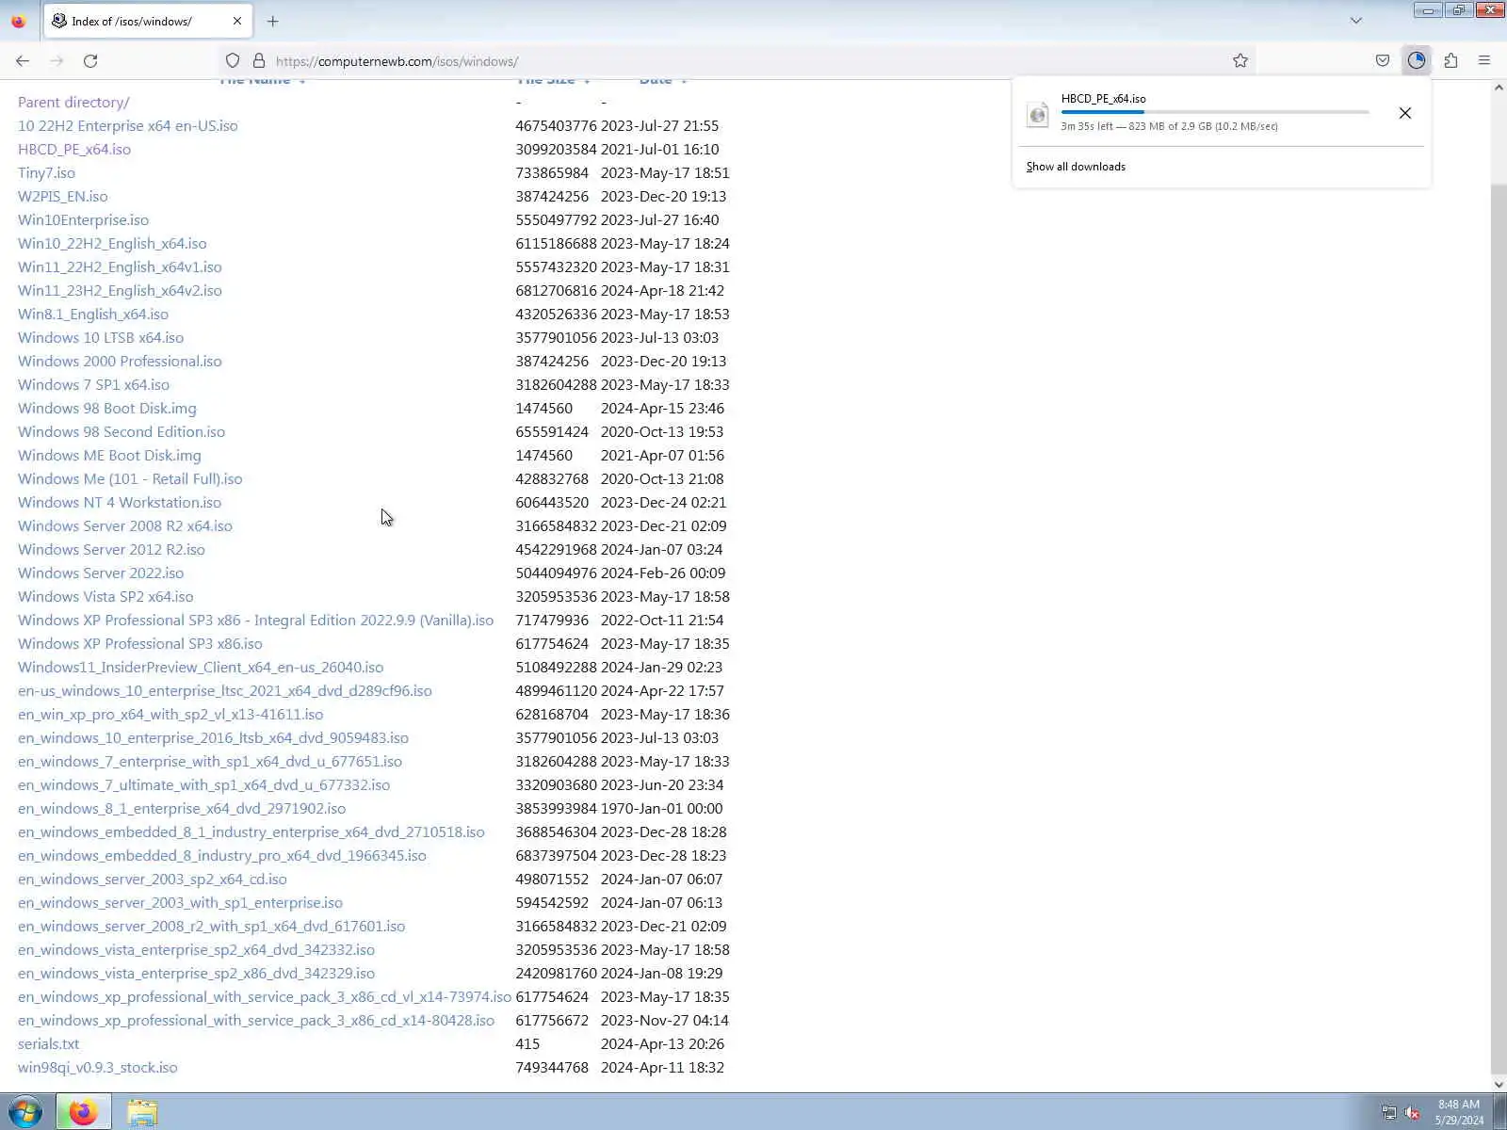1507x1130 pixels.
Task: Download 10 22H2 Enterprise x64 en-US.iso
Action: click(x=128, y=125)
